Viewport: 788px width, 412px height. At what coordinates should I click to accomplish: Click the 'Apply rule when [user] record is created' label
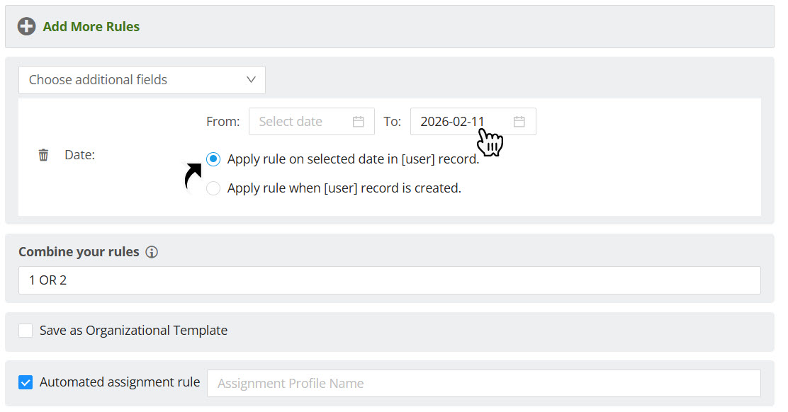(344, 188)
